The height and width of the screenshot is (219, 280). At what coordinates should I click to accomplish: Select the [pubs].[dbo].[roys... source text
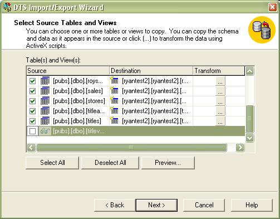coord(78,81)
